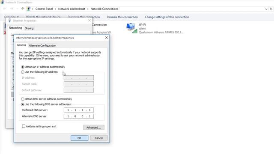Click the Alternate DNS server field
274x154 pixels.
point(79,116)
